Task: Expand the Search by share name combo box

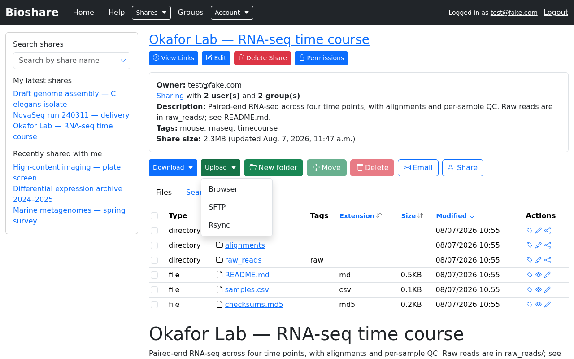Action: click(72, 61)
